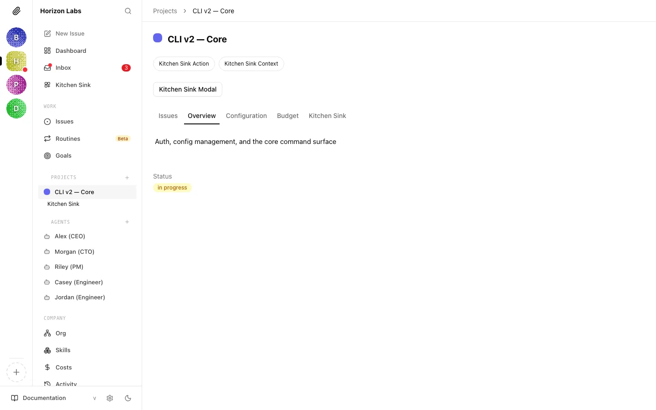Viewport: 656px width, 410px height.
Task: Click the robot icon beside Alex (CEO)
Action: click(x=47, y=236)
